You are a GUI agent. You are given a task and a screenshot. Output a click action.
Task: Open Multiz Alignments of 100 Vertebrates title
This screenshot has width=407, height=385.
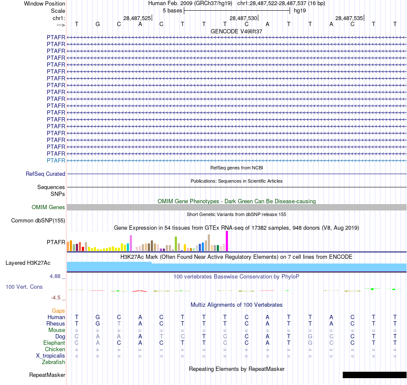tap(236, 305)
